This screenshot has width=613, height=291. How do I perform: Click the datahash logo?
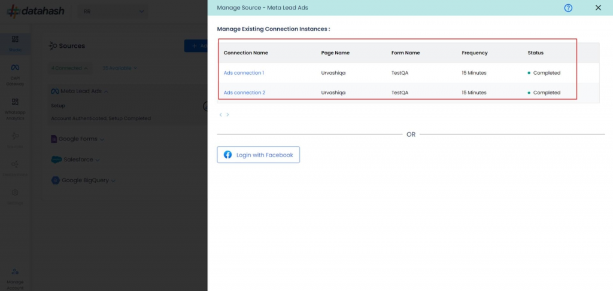(35, 11)
